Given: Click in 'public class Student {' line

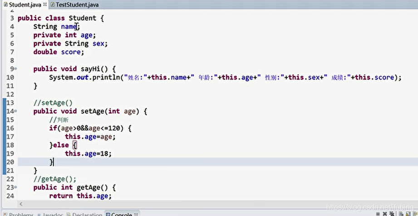Looking at the screenshot, I should [61, 18].
